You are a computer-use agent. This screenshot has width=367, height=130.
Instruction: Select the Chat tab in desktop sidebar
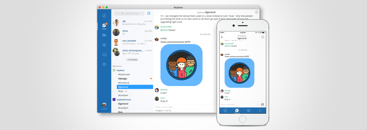click(x=104, y=26)
